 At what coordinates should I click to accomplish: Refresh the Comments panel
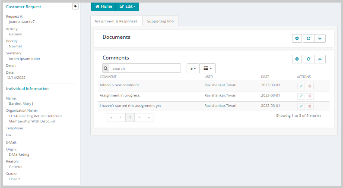pos(308,59)
